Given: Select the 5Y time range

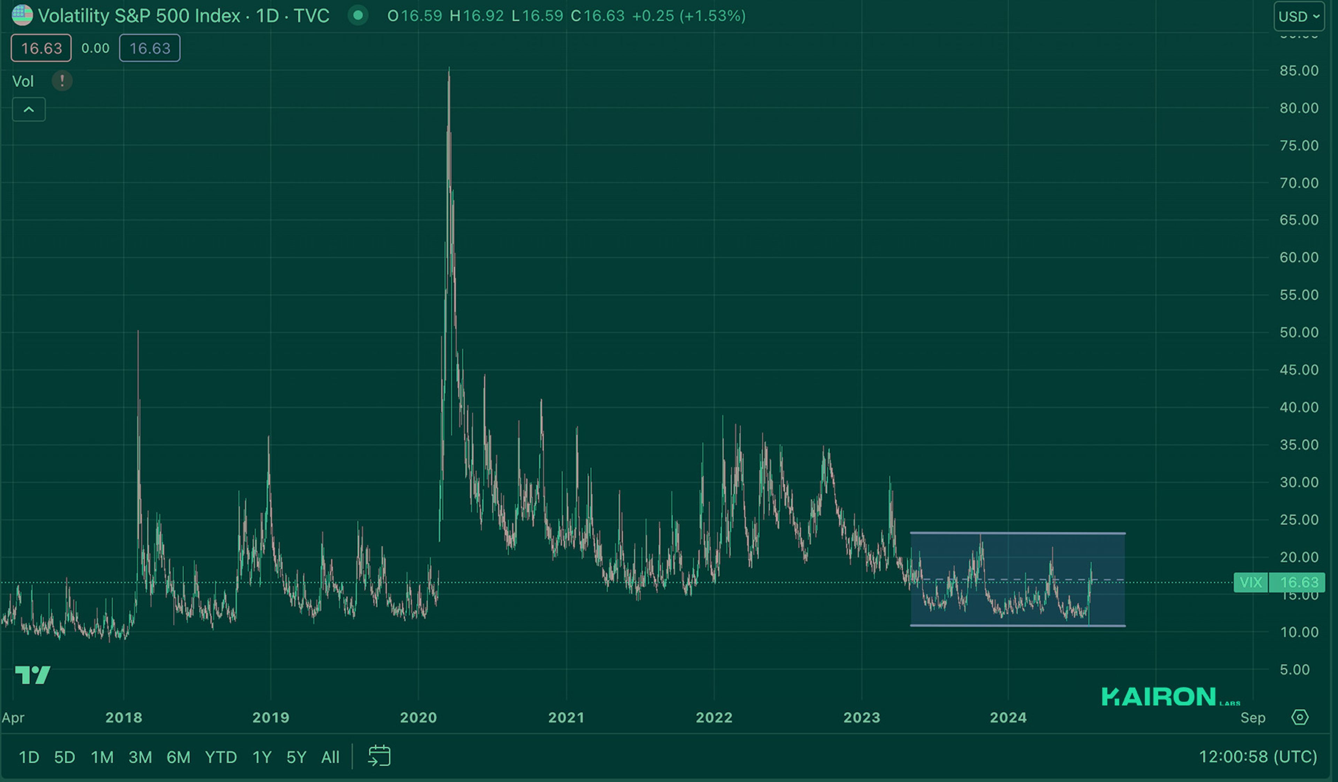Looking at the screenshot, I should point(296,757).
